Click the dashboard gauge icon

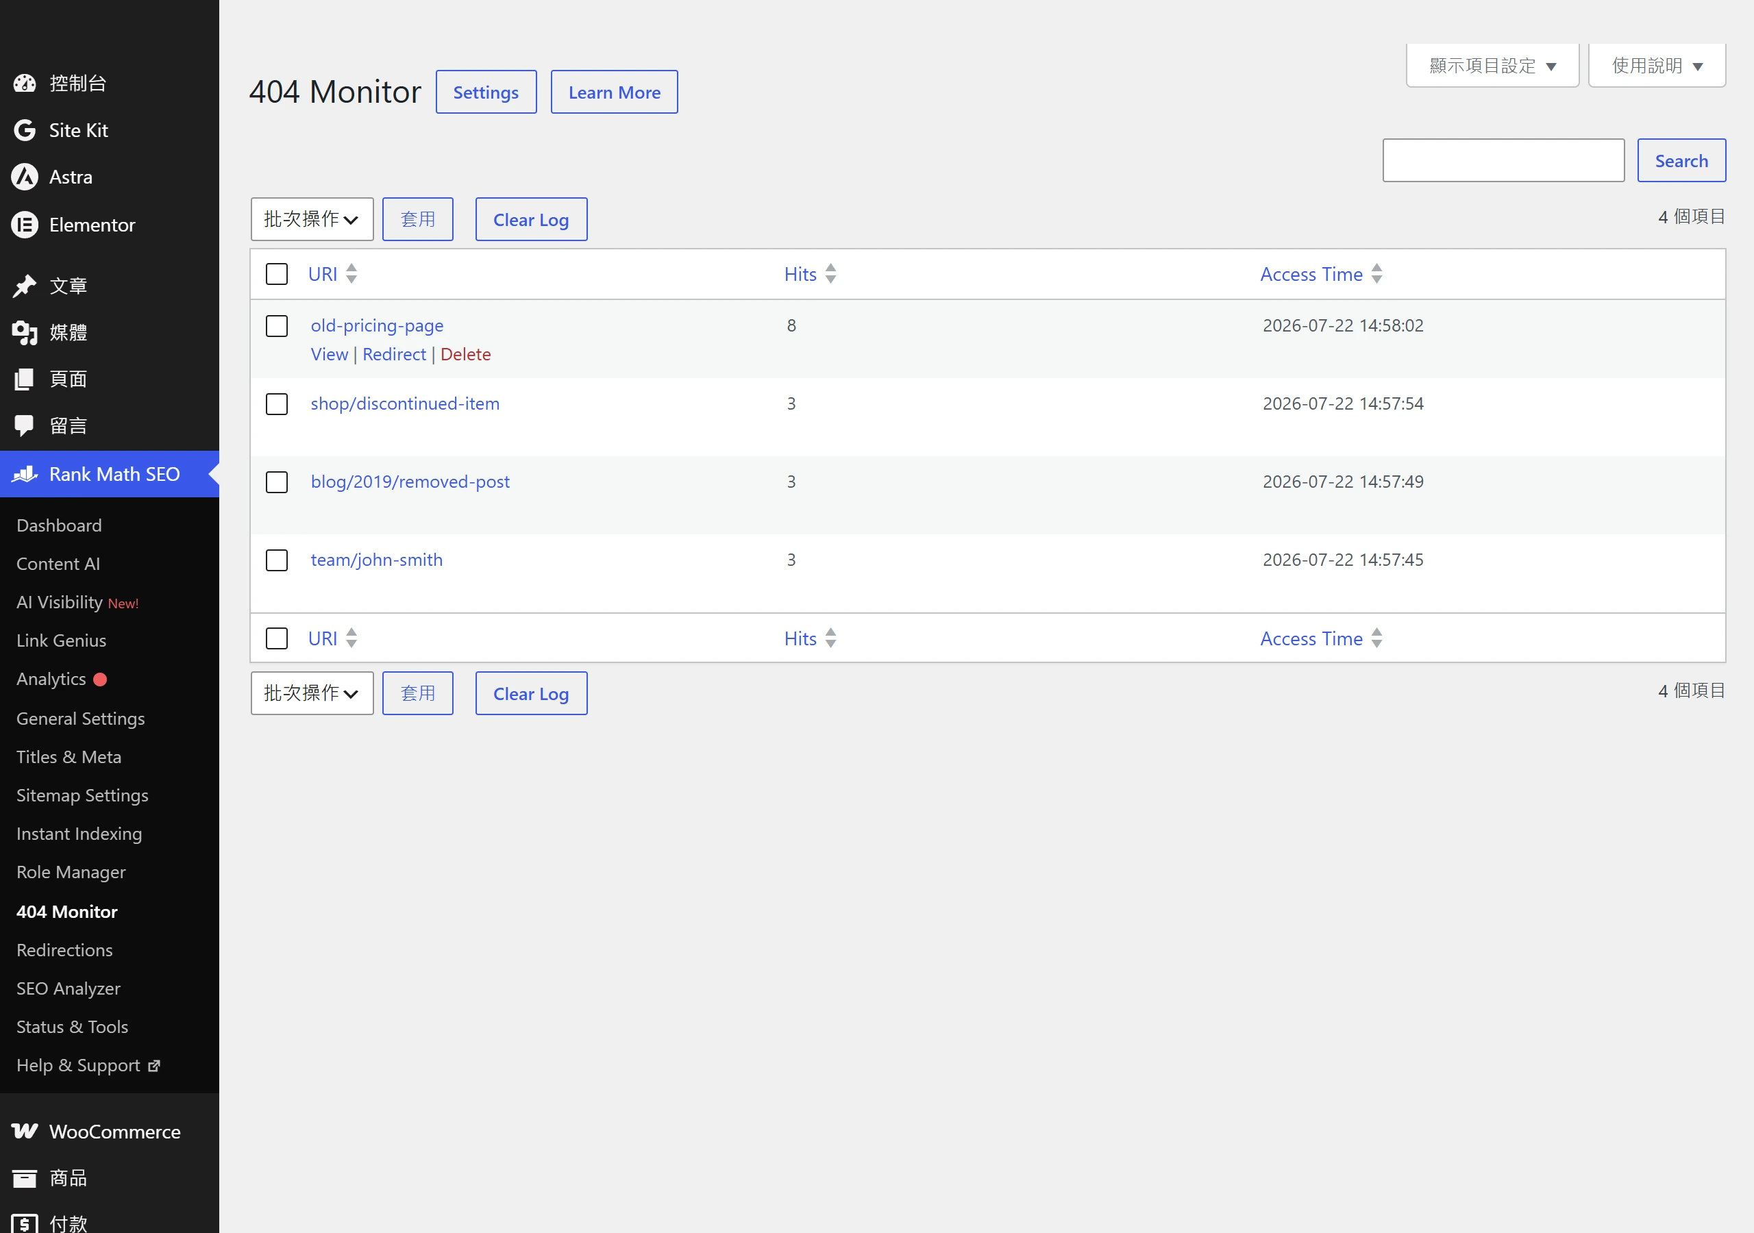click(x=25, y=84)
